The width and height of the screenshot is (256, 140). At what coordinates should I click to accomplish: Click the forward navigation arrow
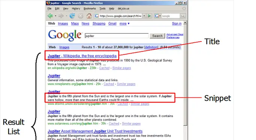[61, 16]
